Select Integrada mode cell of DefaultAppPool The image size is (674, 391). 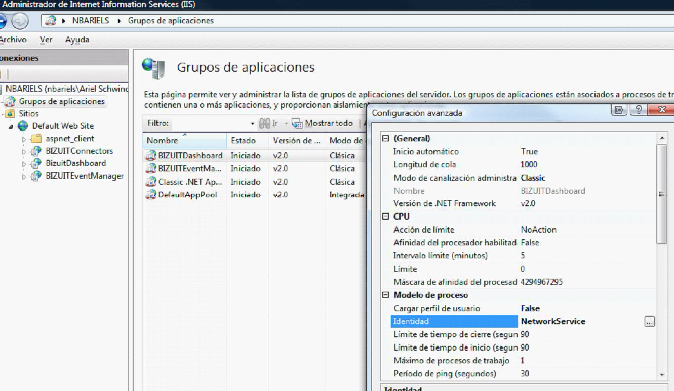346,195
